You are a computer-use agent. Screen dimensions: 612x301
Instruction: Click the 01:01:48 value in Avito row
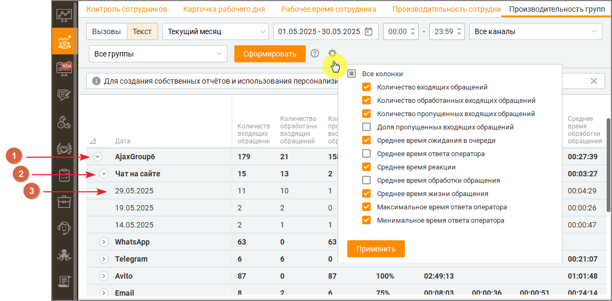[x=582, y=276]
